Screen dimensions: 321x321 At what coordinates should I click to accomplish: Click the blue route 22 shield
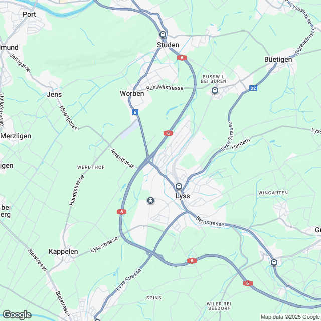click(253, 88)
